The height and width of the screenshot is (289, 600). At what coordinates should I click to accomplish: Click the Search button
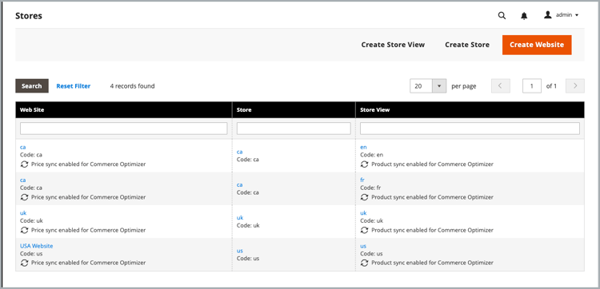[x=32, y=86]
